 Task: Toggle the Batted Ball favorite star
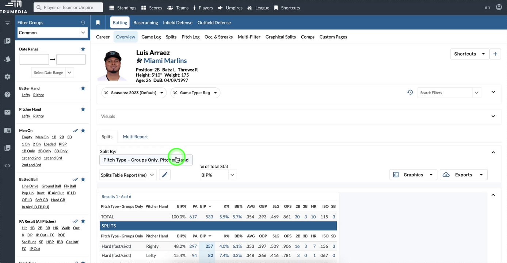click(83, 179)
